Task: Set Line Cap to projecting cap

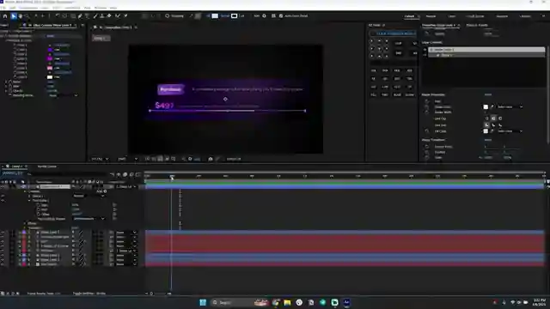Action: [x=500, y=118]
